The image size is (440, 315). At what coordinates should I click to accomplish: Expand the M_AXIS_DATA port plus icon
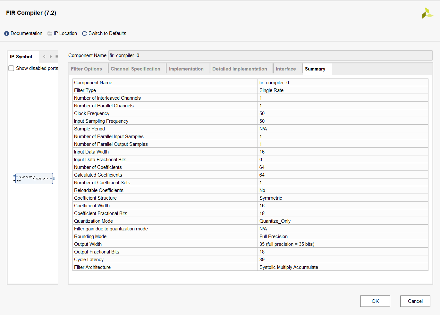point(51,178)
